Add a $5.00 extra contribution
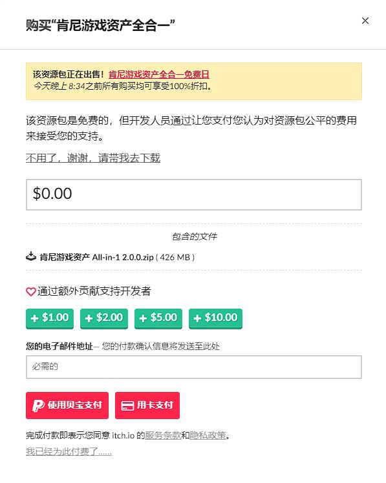 [158, 318]
